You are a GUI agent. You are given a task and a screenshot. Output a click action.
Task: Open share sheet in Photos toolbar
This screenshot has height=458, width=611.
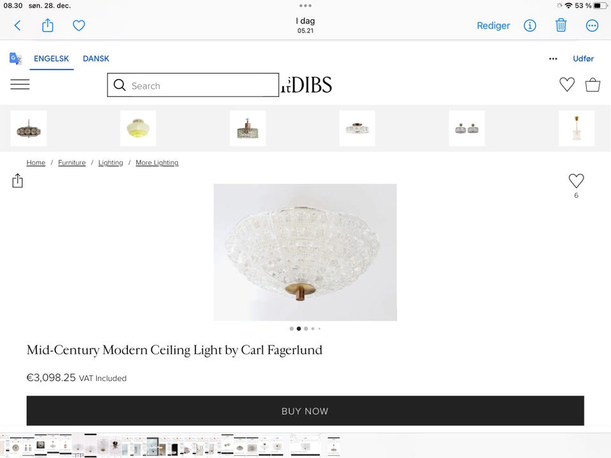(x=48, y=25)
